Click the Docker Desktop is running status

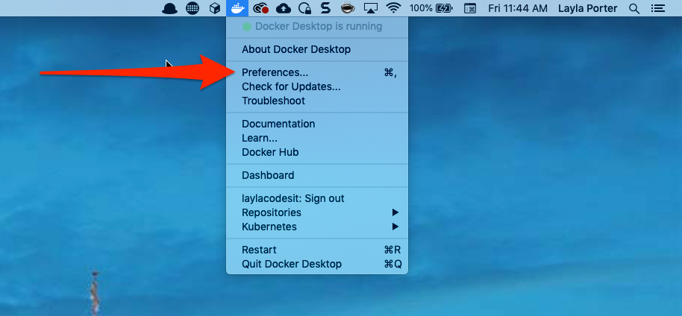click(318, 27)
